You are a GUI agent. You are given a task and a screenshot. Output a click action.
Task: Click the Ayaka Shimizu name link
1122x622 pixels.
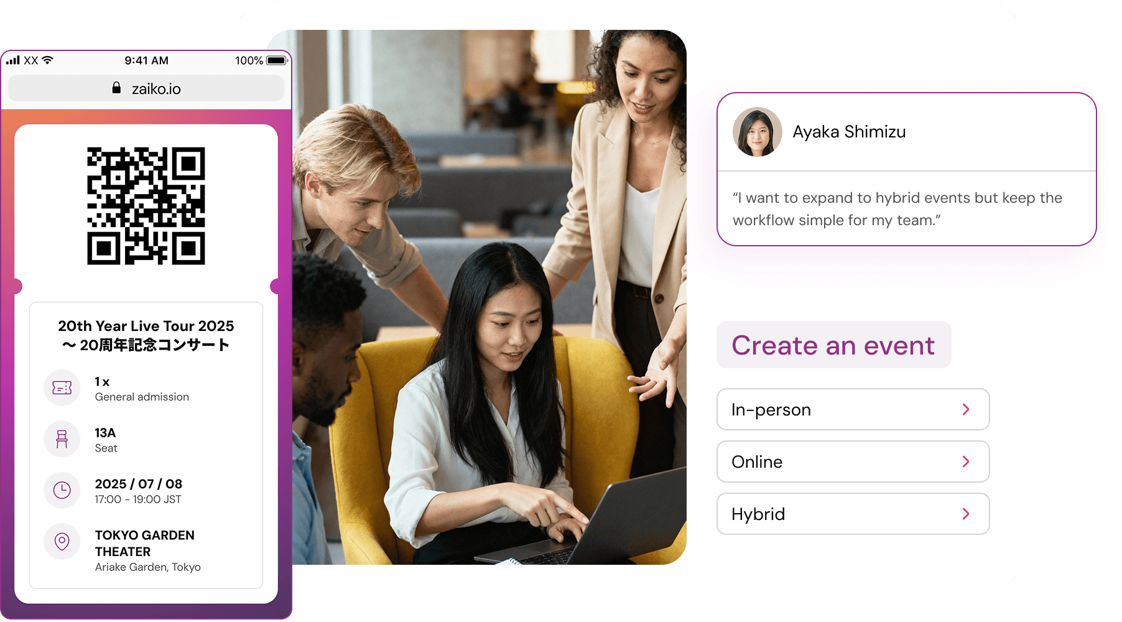click(x=849, y=132)
